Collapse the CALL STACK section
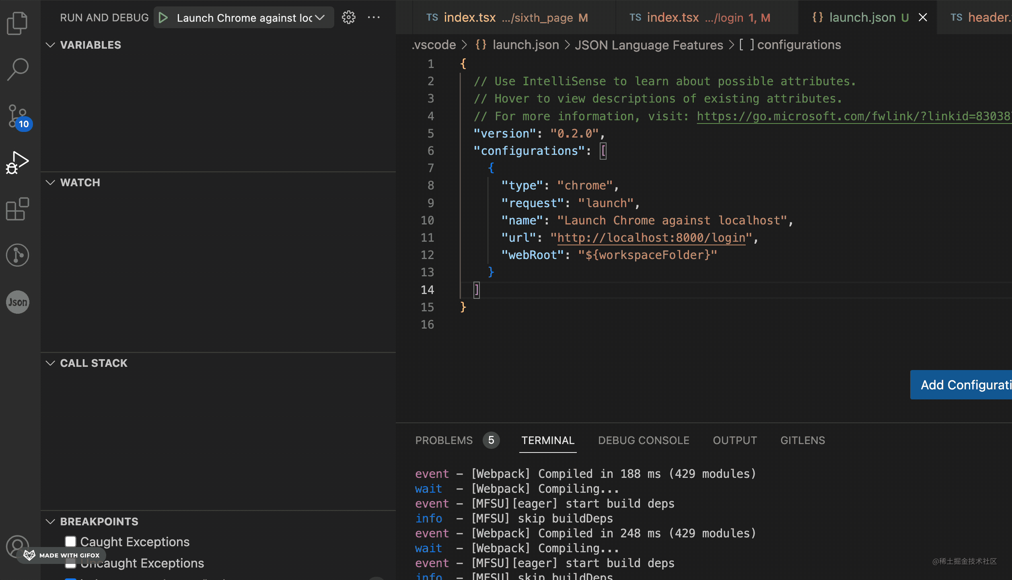 click(x=50, y=363)
